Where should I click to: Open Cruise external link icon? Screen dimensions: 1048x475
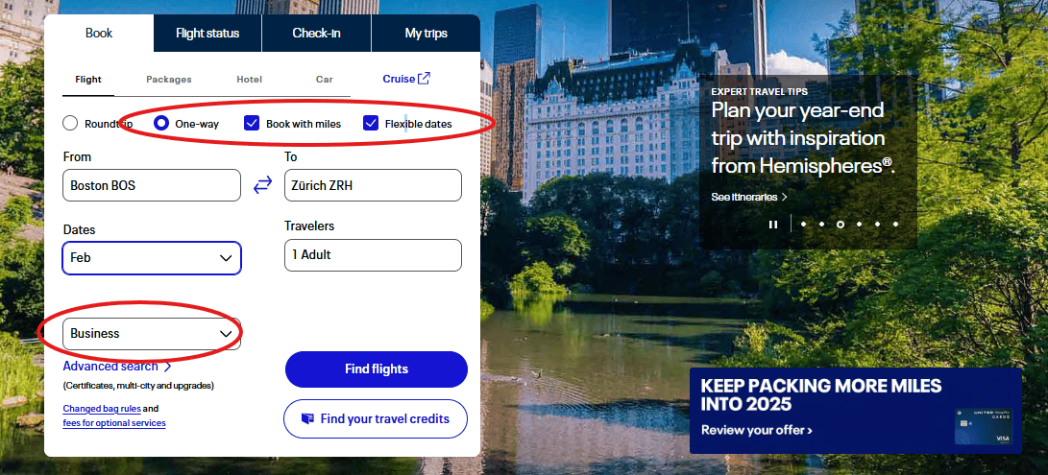424,78
